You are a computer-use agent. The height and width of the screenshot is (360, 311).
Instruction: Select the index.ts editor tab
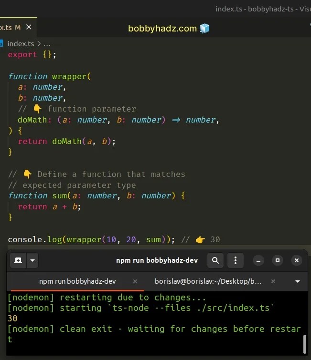18,27
